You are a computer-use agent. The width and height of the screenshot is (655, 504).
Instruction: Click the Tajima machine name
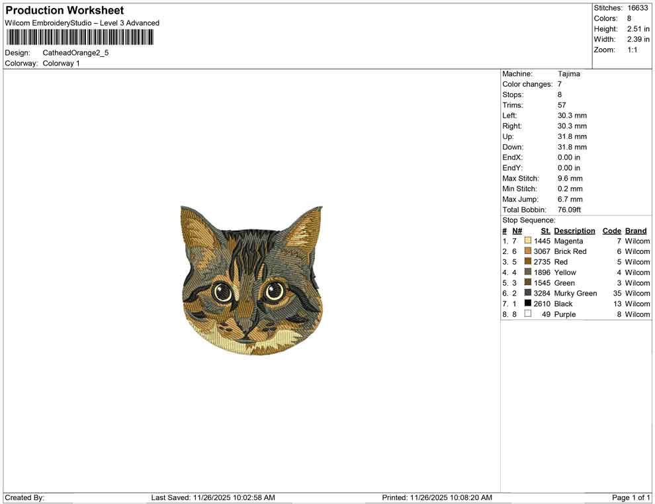570,73
